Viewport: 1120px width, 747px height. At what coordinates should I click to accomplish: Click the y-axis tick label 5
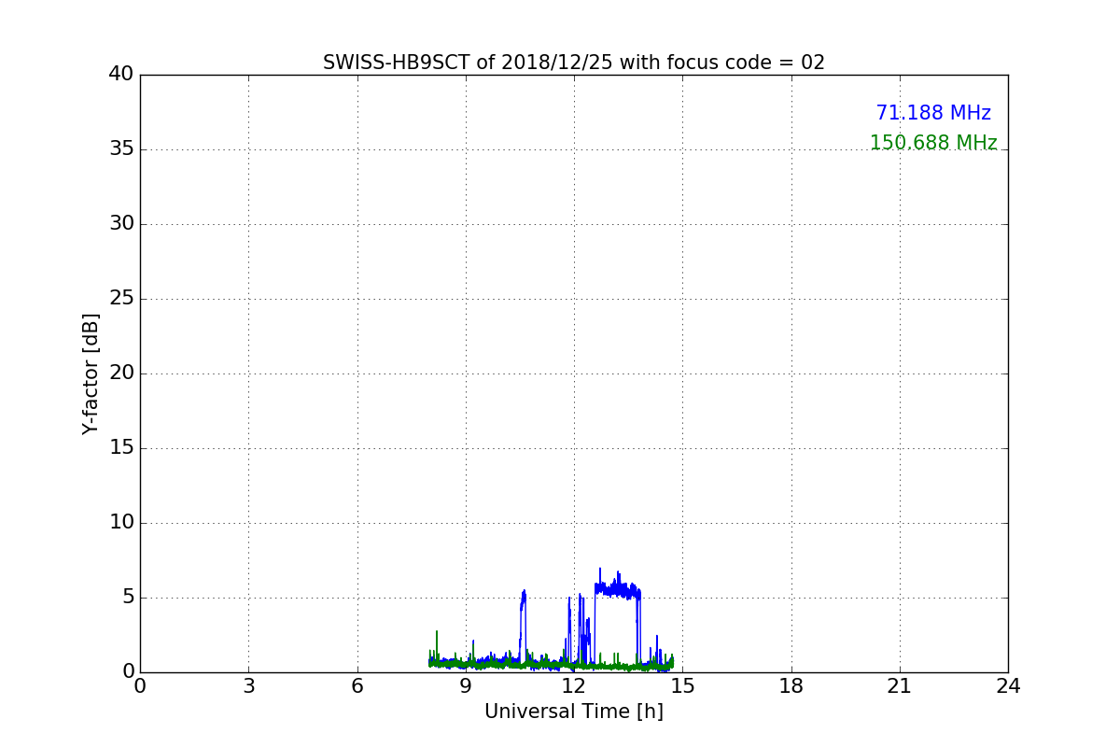pyautogui.click(x=127, y=598)
